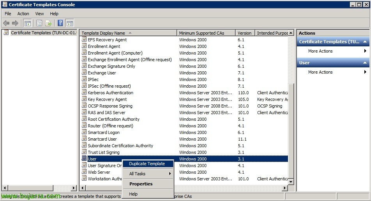Image resolution: width=371 pixels, height=201 pixels.
Task: Choose Help in the context menu
Action: click(148, 194)
